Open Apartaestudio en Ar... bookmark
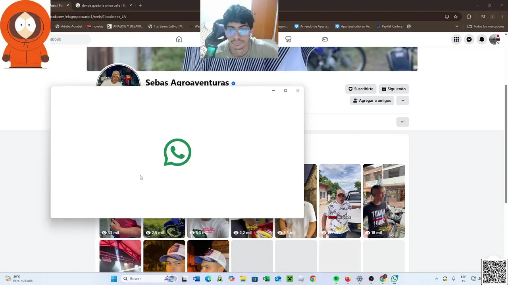This screenshot has width=508, height=285. (x=353, y=27)
